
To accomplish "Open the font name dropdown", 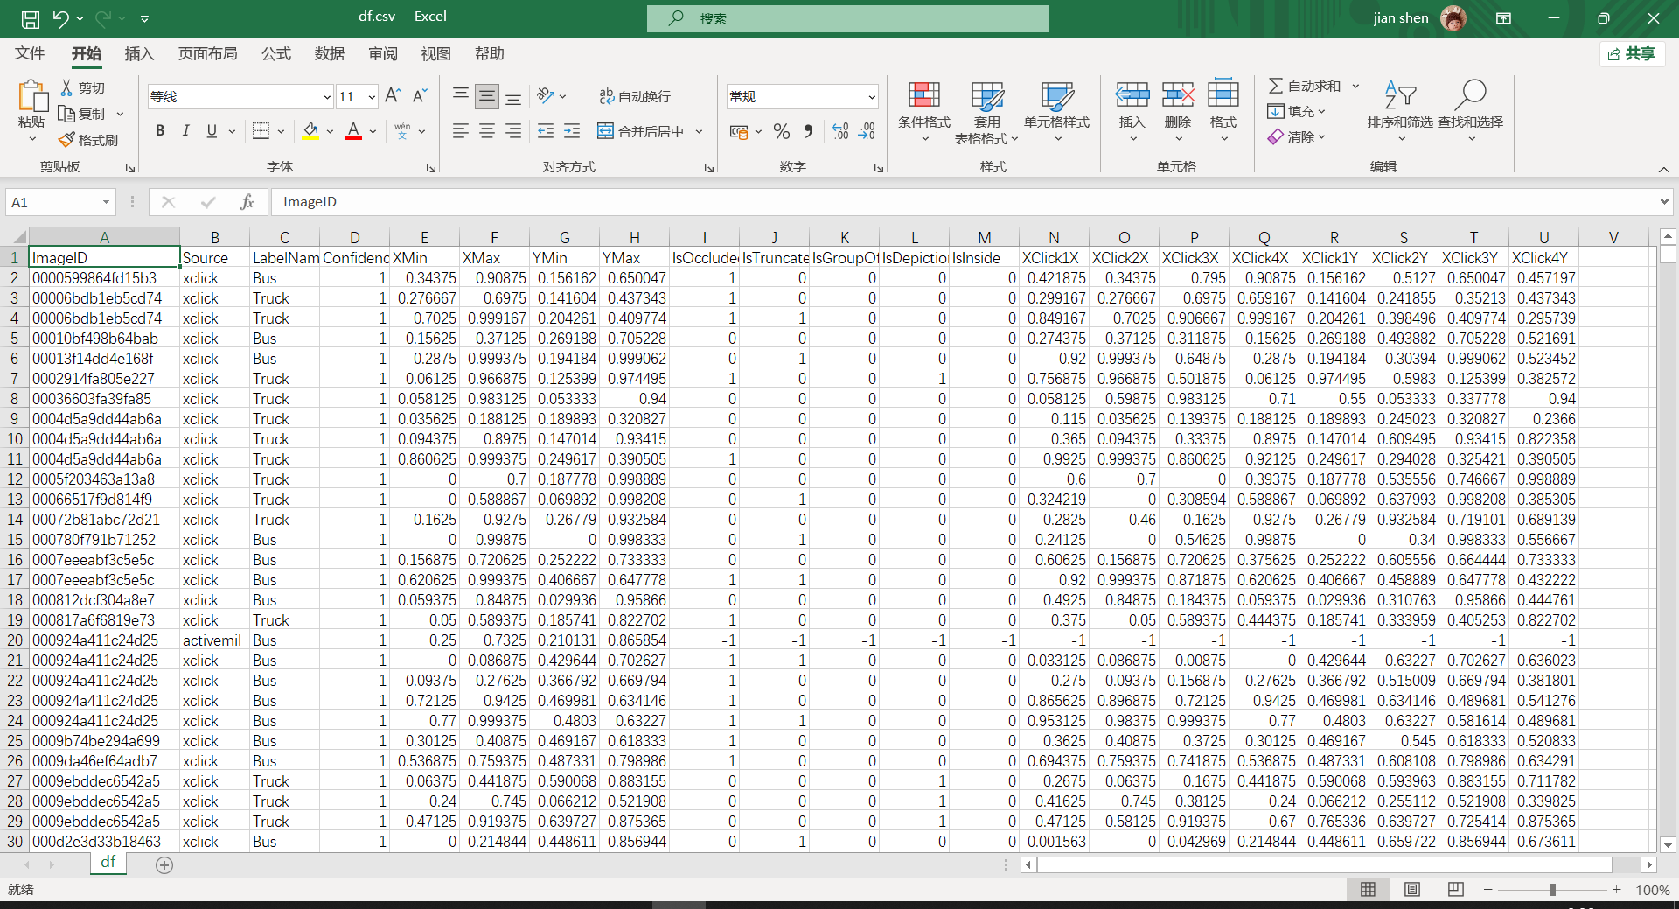I will point(327,97).
